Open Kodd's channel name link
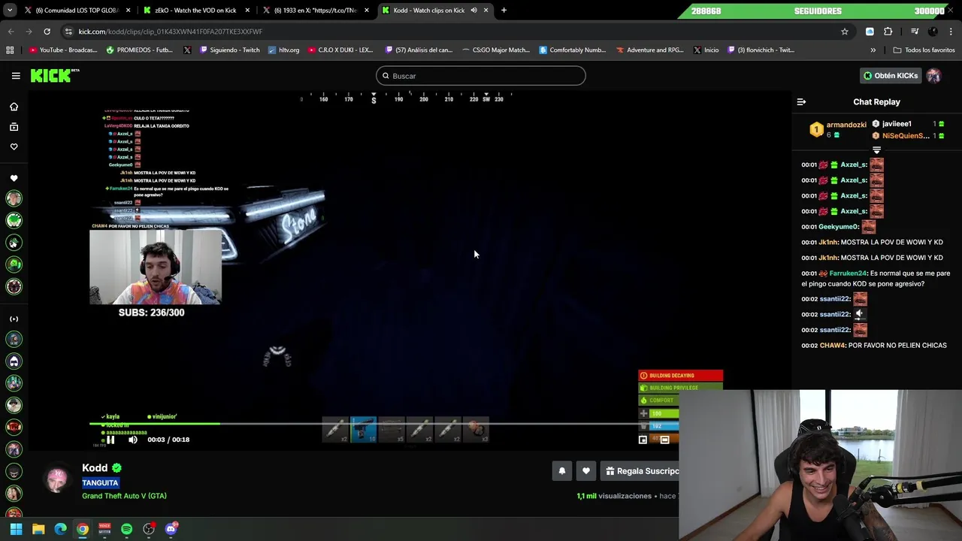The height and width of the screenshot is (541, 962). [95, 467]
